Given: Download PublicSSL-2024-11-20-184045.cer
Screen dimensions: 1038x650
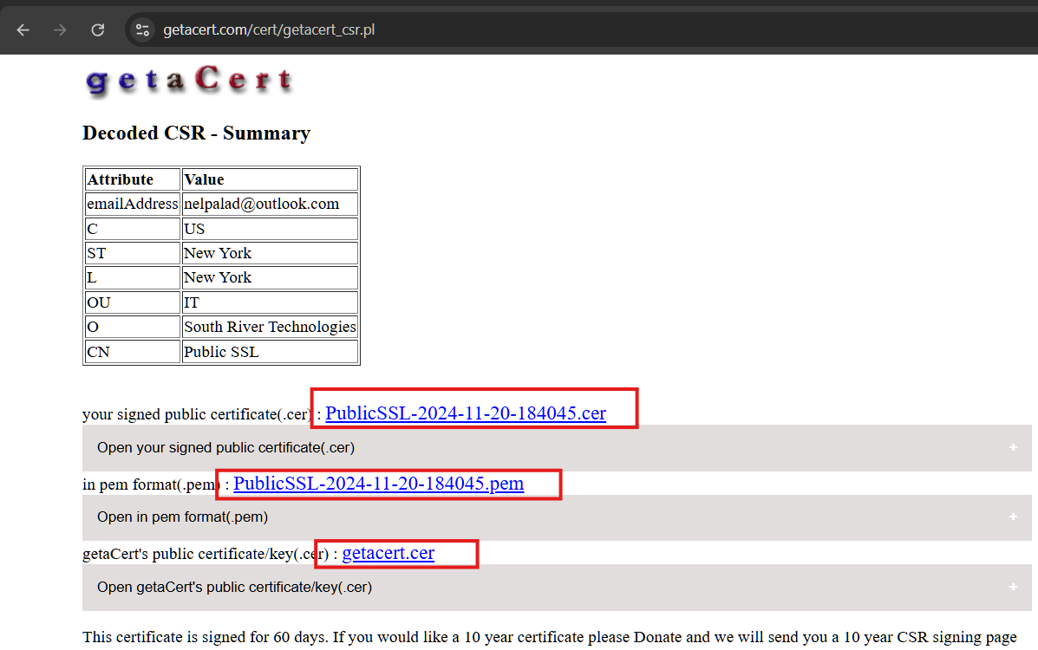Looking at the screenshot, I should (x=466, y=413).
